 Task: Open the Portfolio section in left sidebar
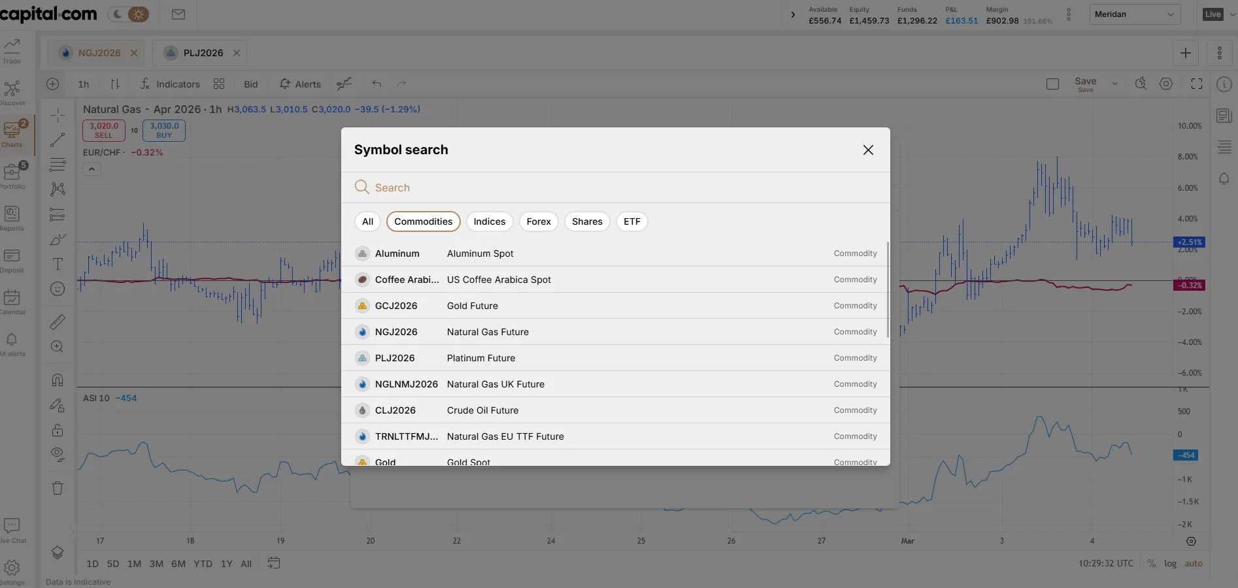[x=12, y=174]
